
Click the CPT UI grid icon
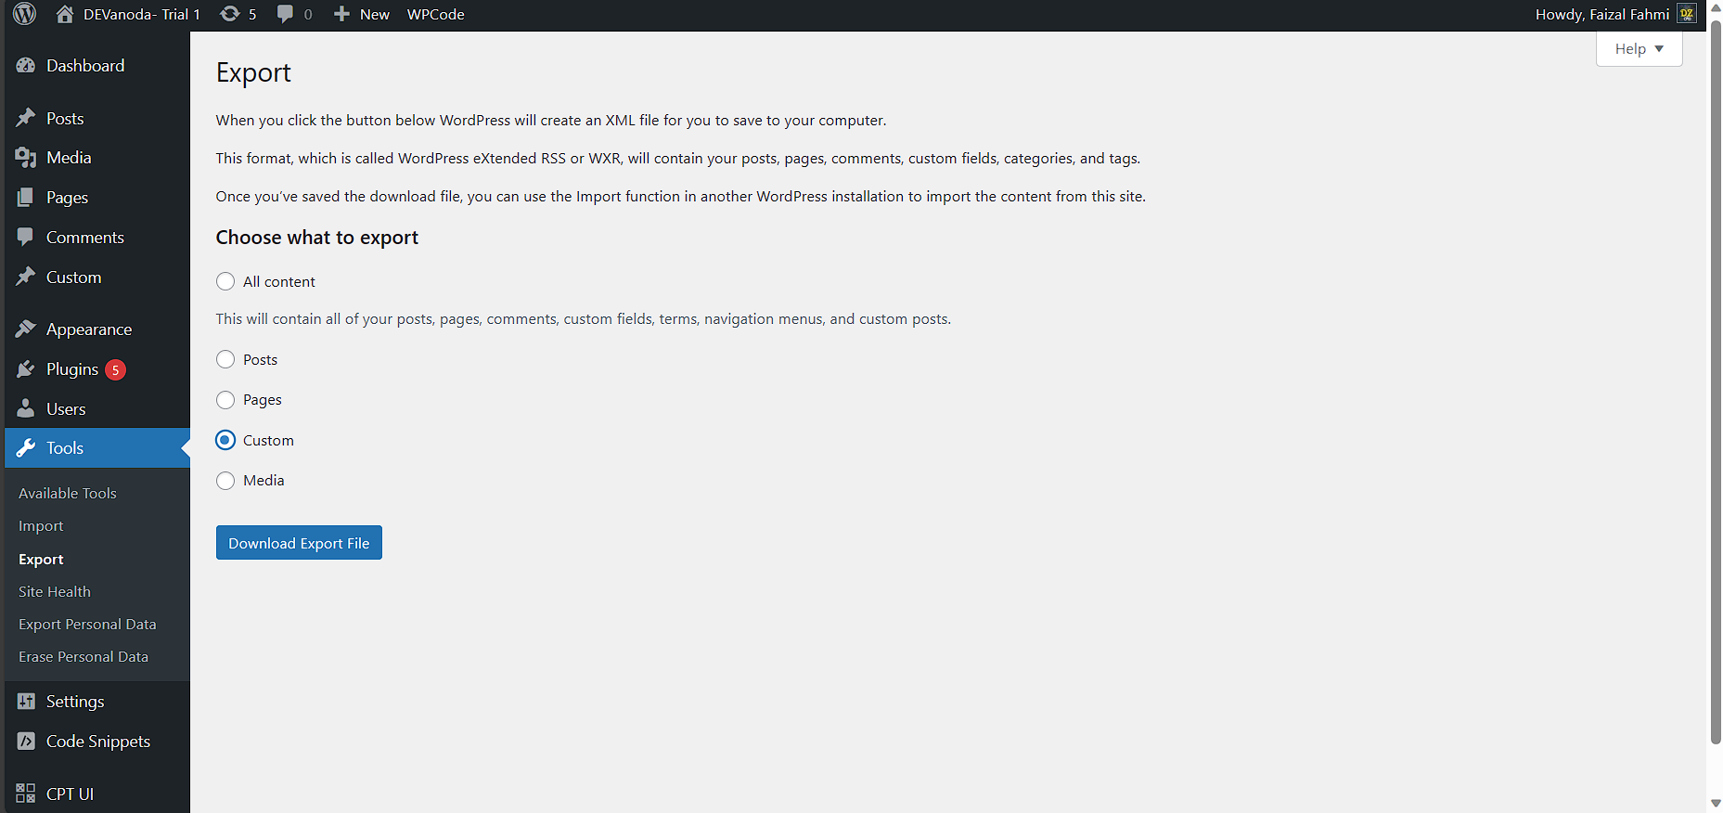[x=26, y=794]
